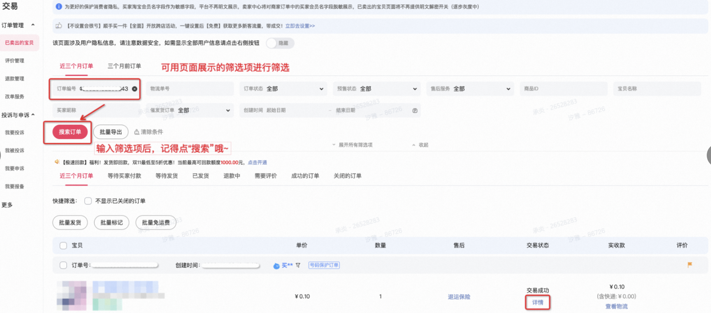The width and height of the screenshot is (711, 313).
Task: Open 退款管理 in the sidebar
Action: 15,79
